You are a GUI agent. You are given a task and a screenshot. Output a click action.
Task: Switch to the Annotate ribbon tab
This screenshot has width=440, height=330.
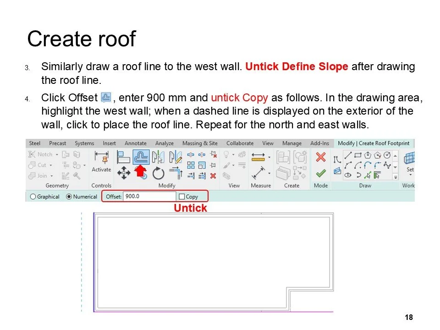136,143
